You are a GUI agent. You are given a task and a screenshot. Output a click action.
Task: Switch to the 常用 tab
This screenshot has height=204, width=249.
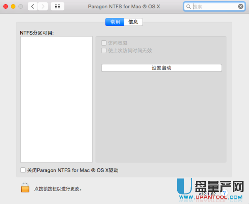pyautogui.click(x=115, y=22)
